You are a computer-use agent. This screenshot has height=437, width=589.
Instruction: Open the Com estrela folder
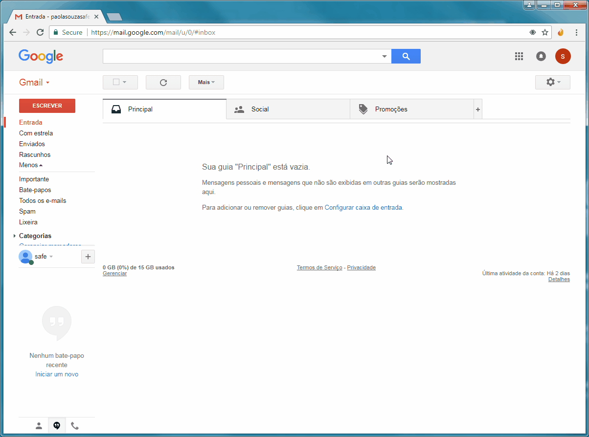point(36,133)
